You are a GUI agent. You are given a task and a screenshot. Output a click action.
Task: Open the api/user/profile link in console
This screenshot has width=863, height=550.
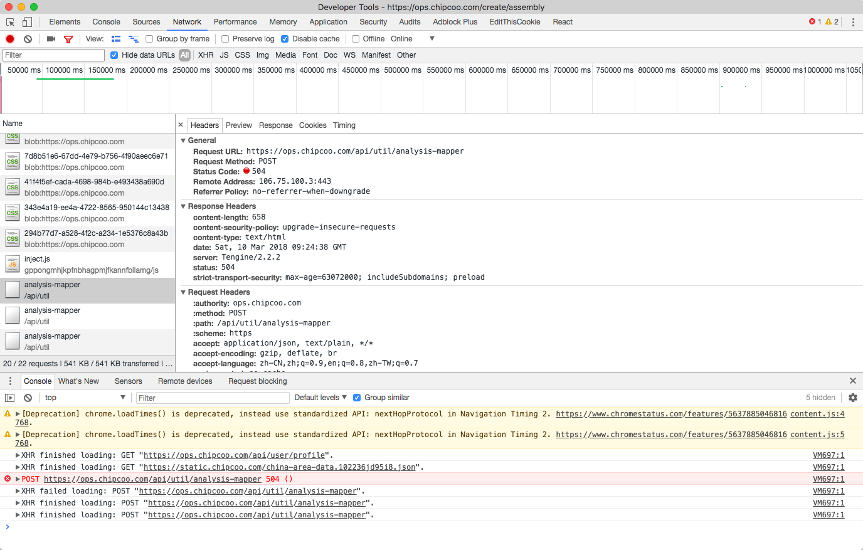tap(235, 455)
